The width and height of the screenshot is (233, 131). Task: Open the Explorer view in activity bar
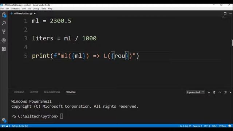(4, 15)
